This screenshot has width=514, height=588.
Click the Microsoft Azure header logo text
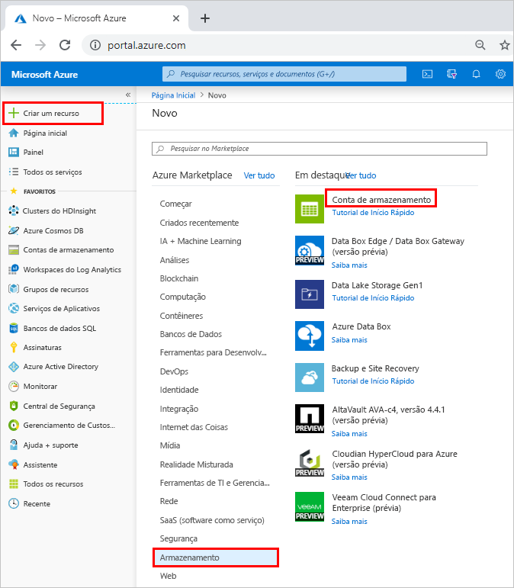tap(45, 74)
